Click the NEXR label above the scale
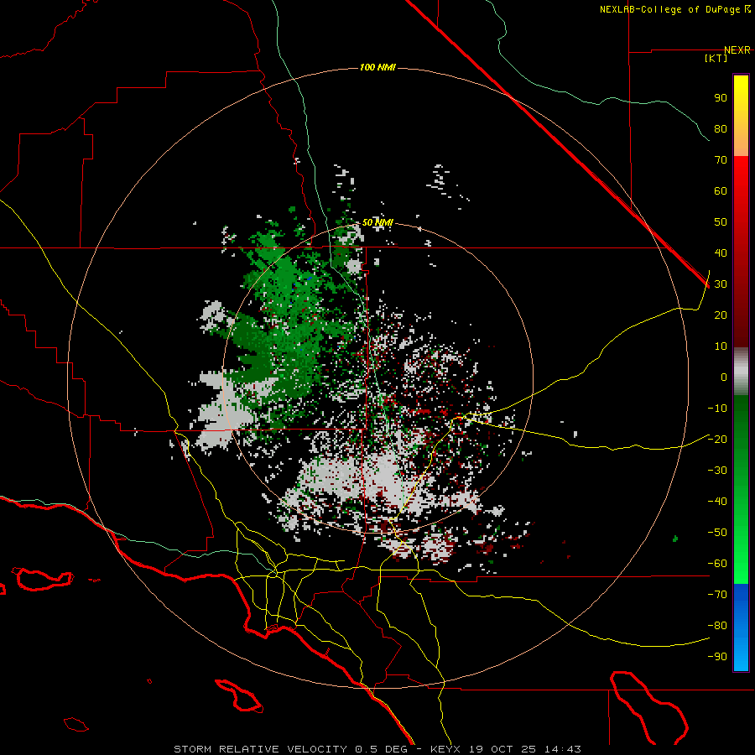 point(737,49)
